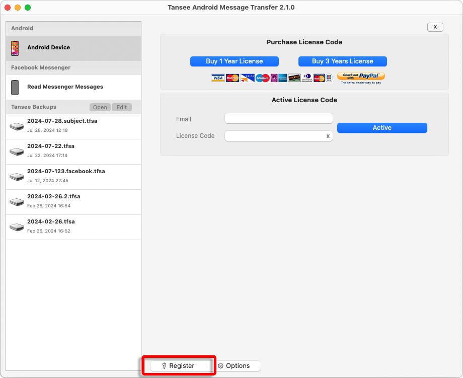Click the Read Messenger Messages phone icon

click(15, 88)
